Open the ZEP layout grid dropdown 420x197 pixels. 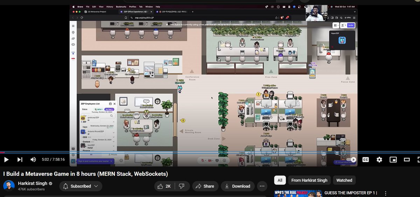click(336, 25)
